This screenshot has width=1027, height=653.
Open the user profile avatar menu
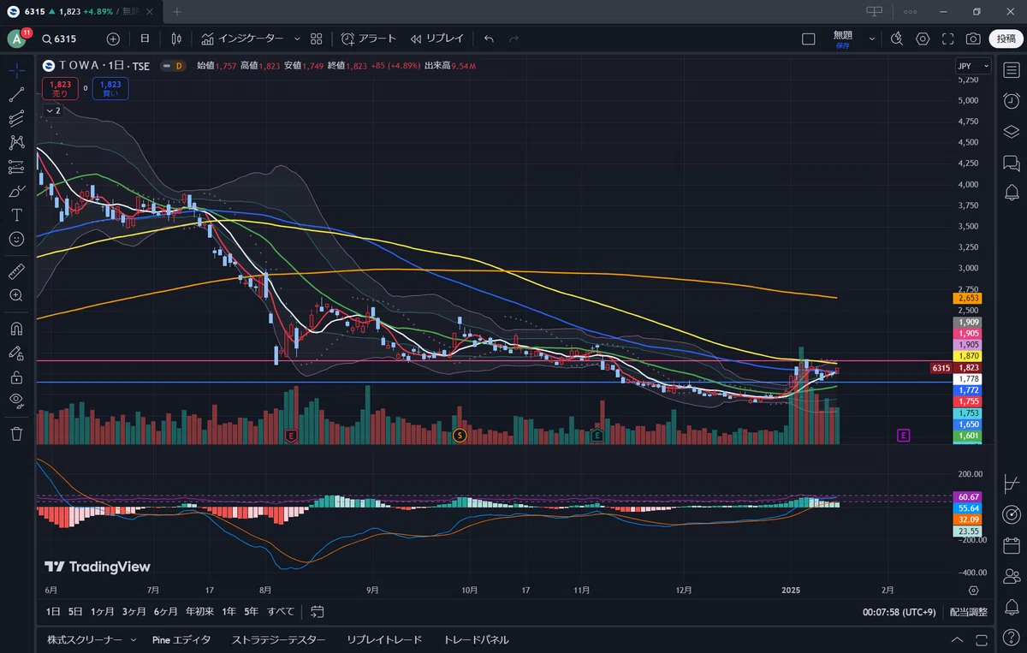(x=17, y=39)
